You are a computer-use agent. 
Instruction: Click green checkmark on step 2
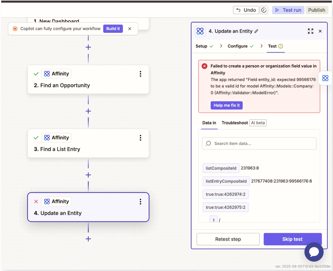(36, 74)
